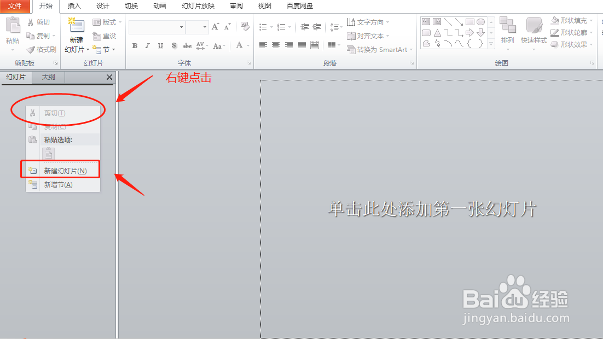
Task: Toggle italic formatting
Action: coord(147,46)
